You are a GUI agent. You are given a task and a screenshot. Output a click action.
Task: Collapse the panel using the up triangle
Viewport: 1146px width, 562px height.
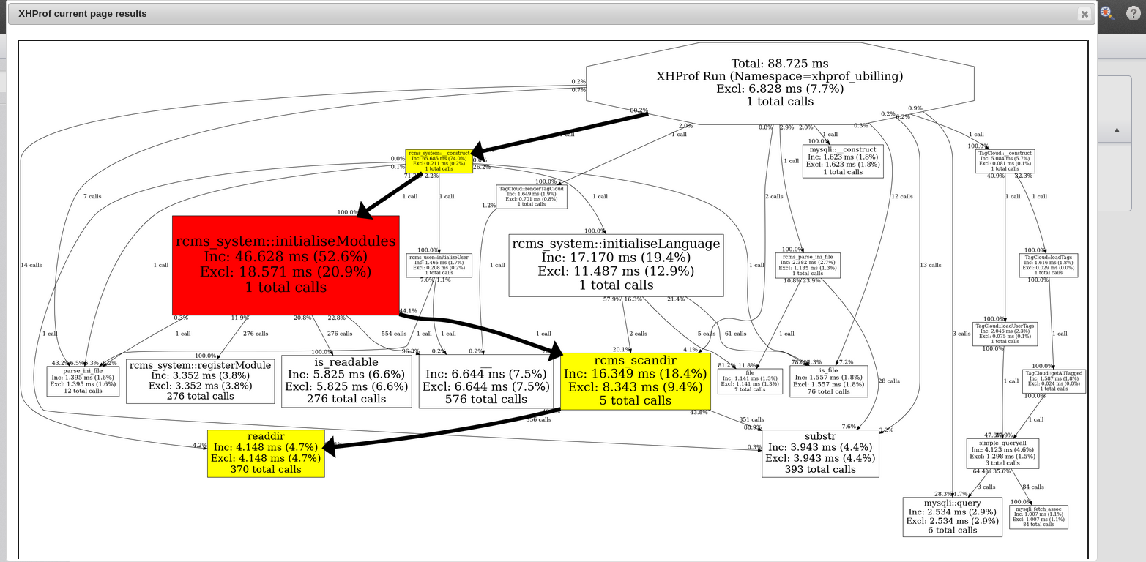[x=1117, y=130]
